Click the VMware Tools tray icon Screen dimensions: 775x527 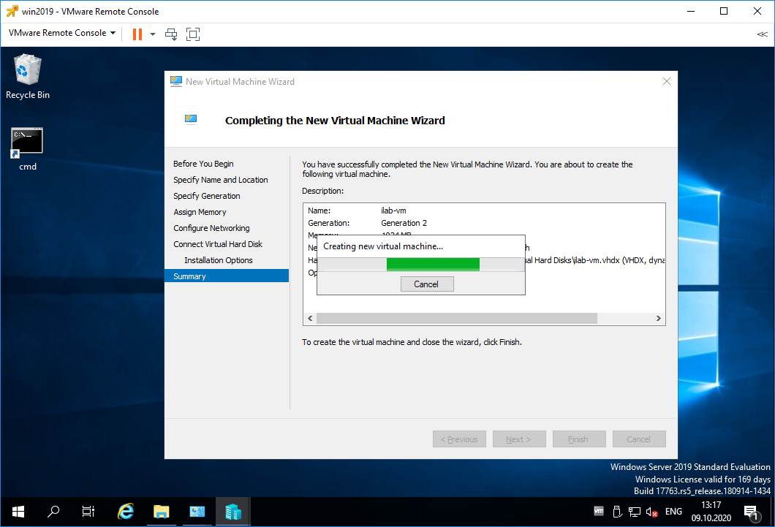pos(599,512)
